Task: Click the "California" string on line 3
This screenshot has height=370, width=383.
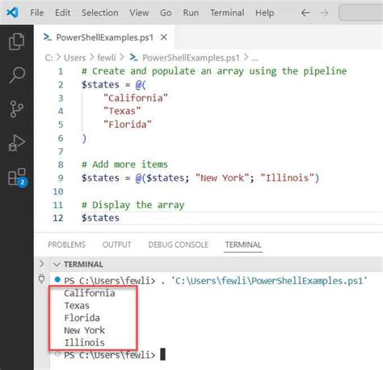Action: click(x=135, y=98)
